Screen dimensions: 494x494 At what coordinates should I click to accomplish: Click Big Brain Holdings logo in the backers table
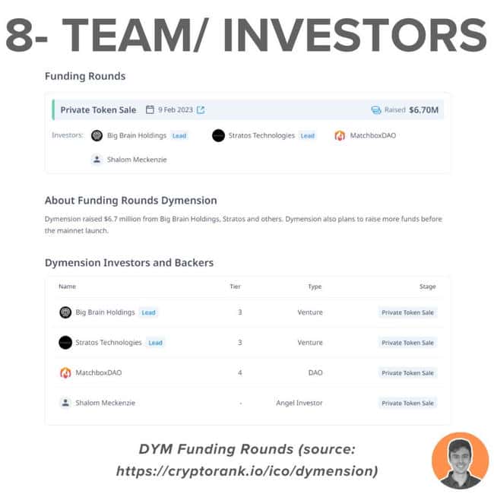coord(65,312)
